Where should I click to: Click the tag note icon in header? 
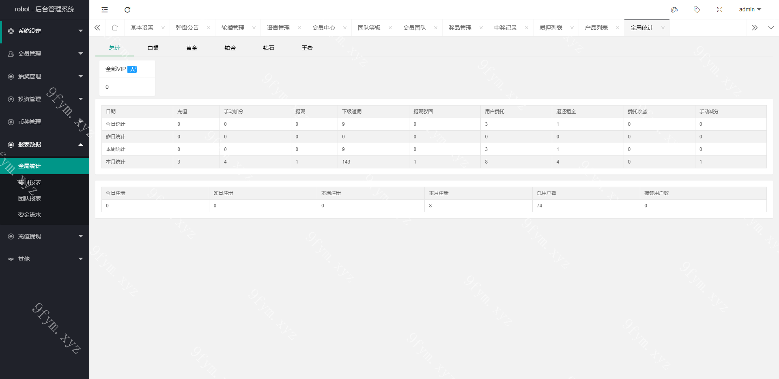[x=697, y=10]
